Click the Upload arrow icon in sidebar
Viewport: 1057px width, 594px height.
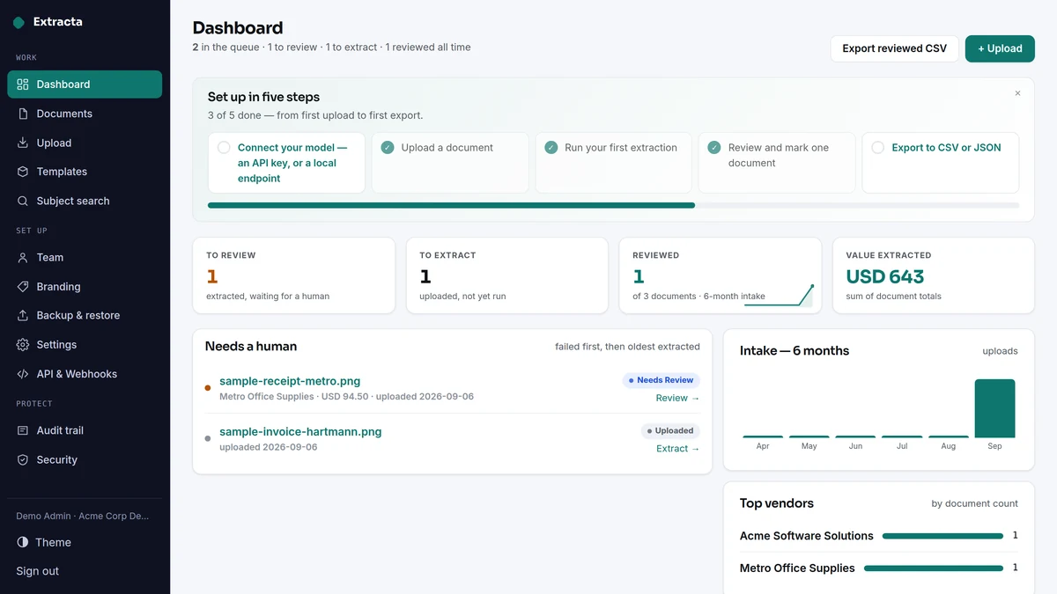click(23, 143)
